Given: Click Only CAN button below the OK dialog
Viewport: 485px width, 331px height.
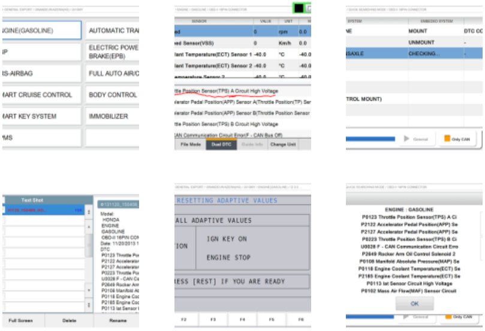Looking at the screenshot, I should tap(459, 317).
